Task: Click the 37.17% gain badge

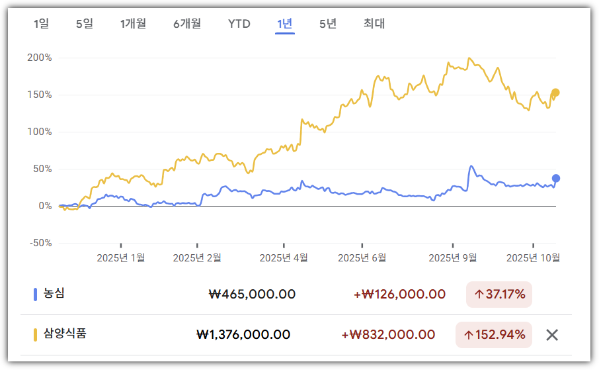Action: (x=499, y=295)
